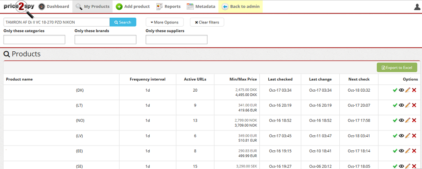The image size is (422, 169).
Task: Open the user account icon
Action: (x=417, y=7)
